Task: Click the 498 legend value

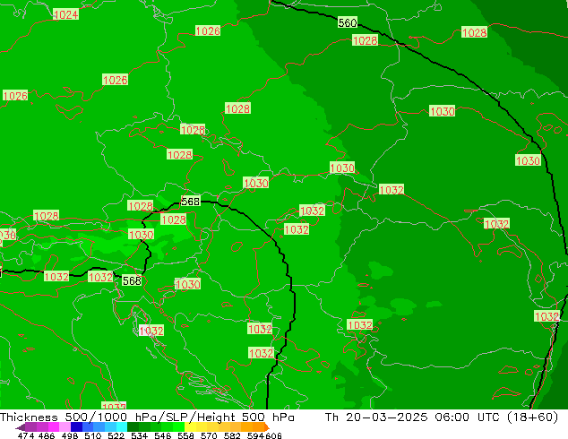Action: click(70, 435)
